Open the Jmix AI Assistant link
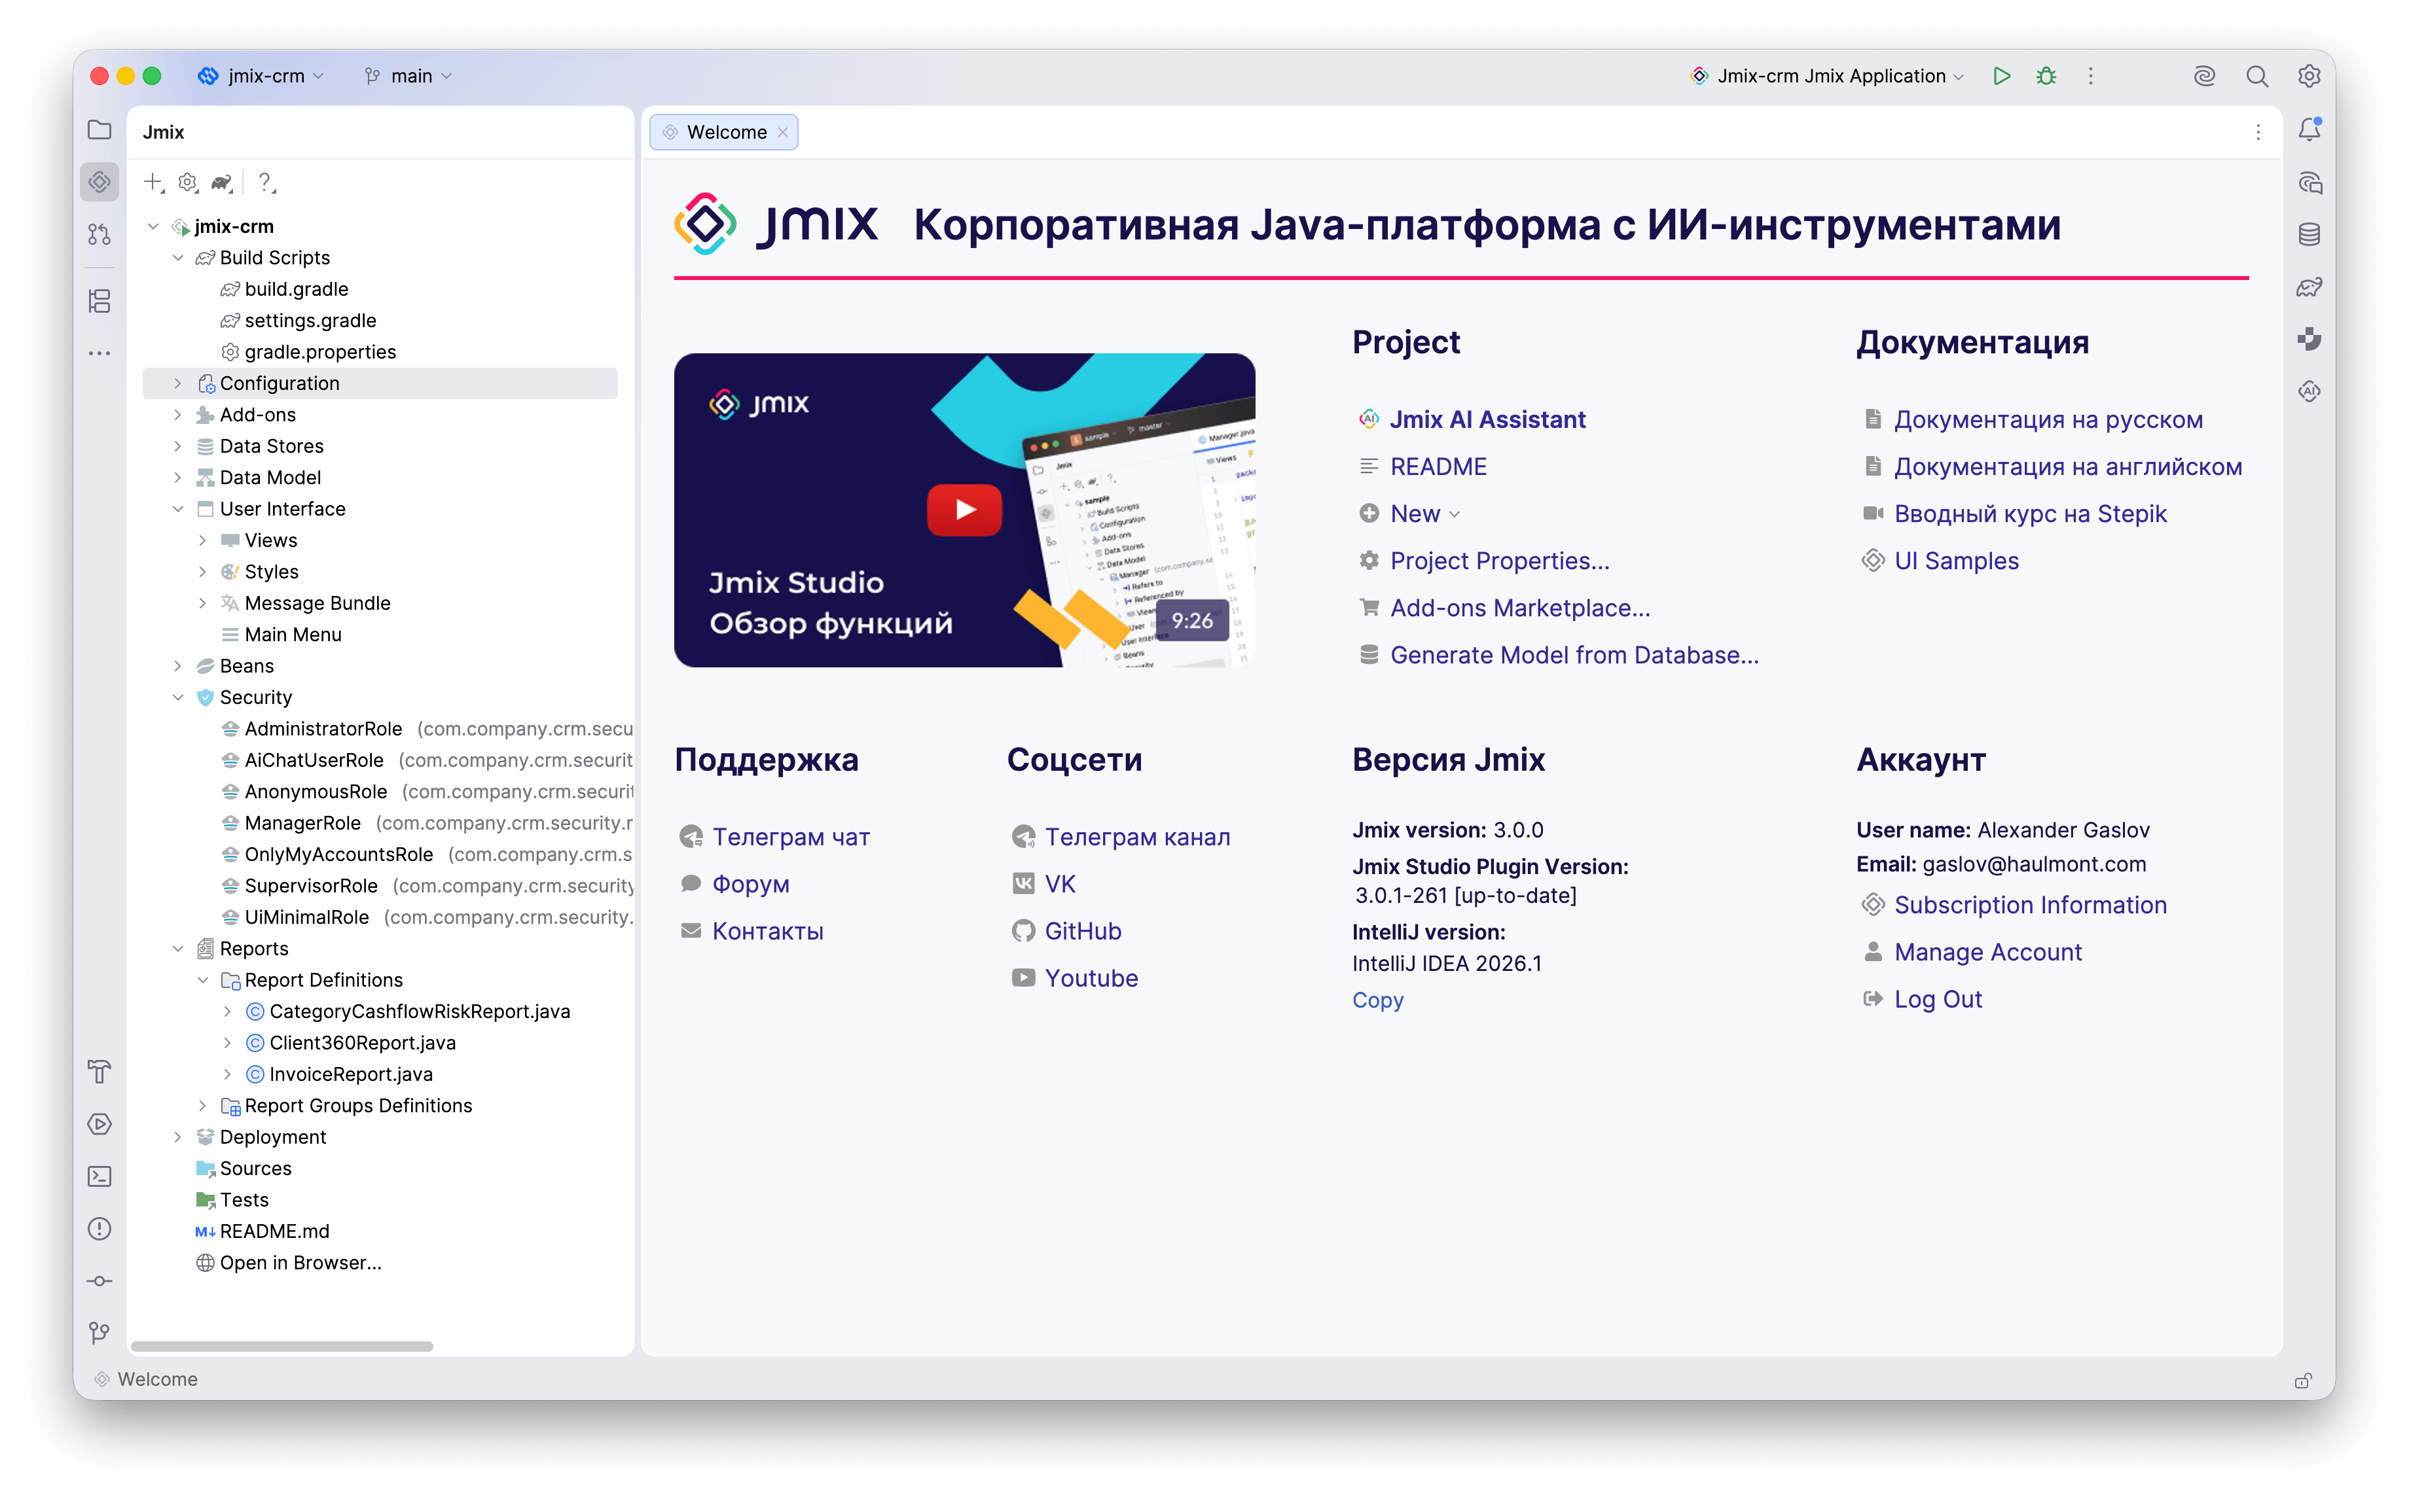Viewport: 2409px width, 1497px height. tap(1487, 420)
